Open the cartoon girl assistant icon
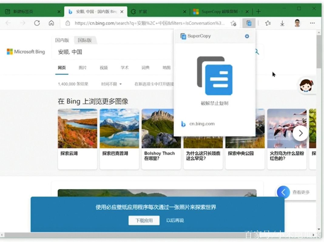This screenshot has height=242, width=324. (x=306, y=85)
